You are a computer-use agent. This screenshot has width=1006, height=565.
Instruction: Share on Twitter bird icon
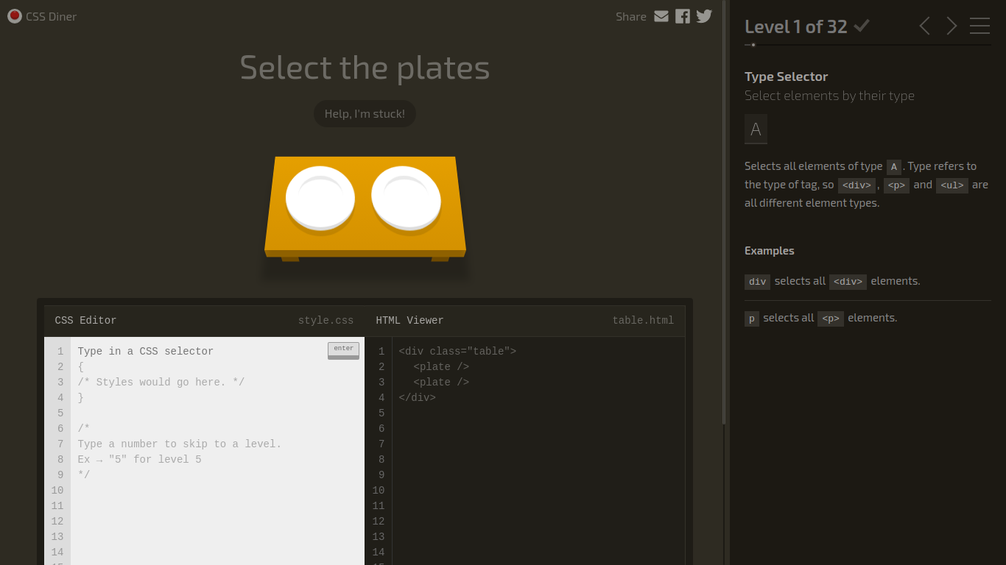pyautogui.click(x=704, y=16)
